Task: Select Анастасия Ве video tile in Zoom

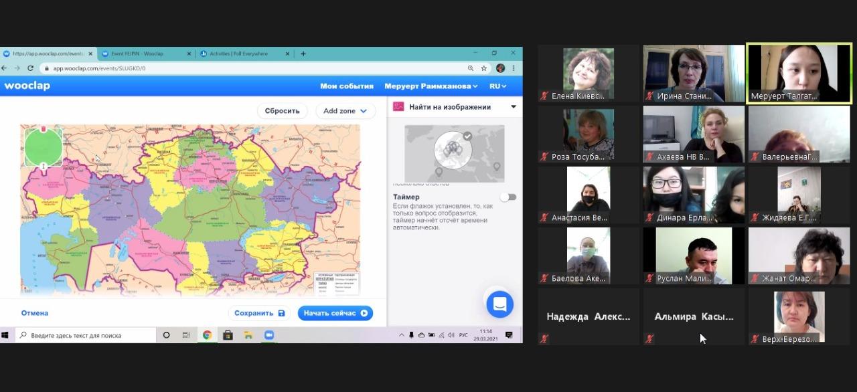Action: click(589, 195)
